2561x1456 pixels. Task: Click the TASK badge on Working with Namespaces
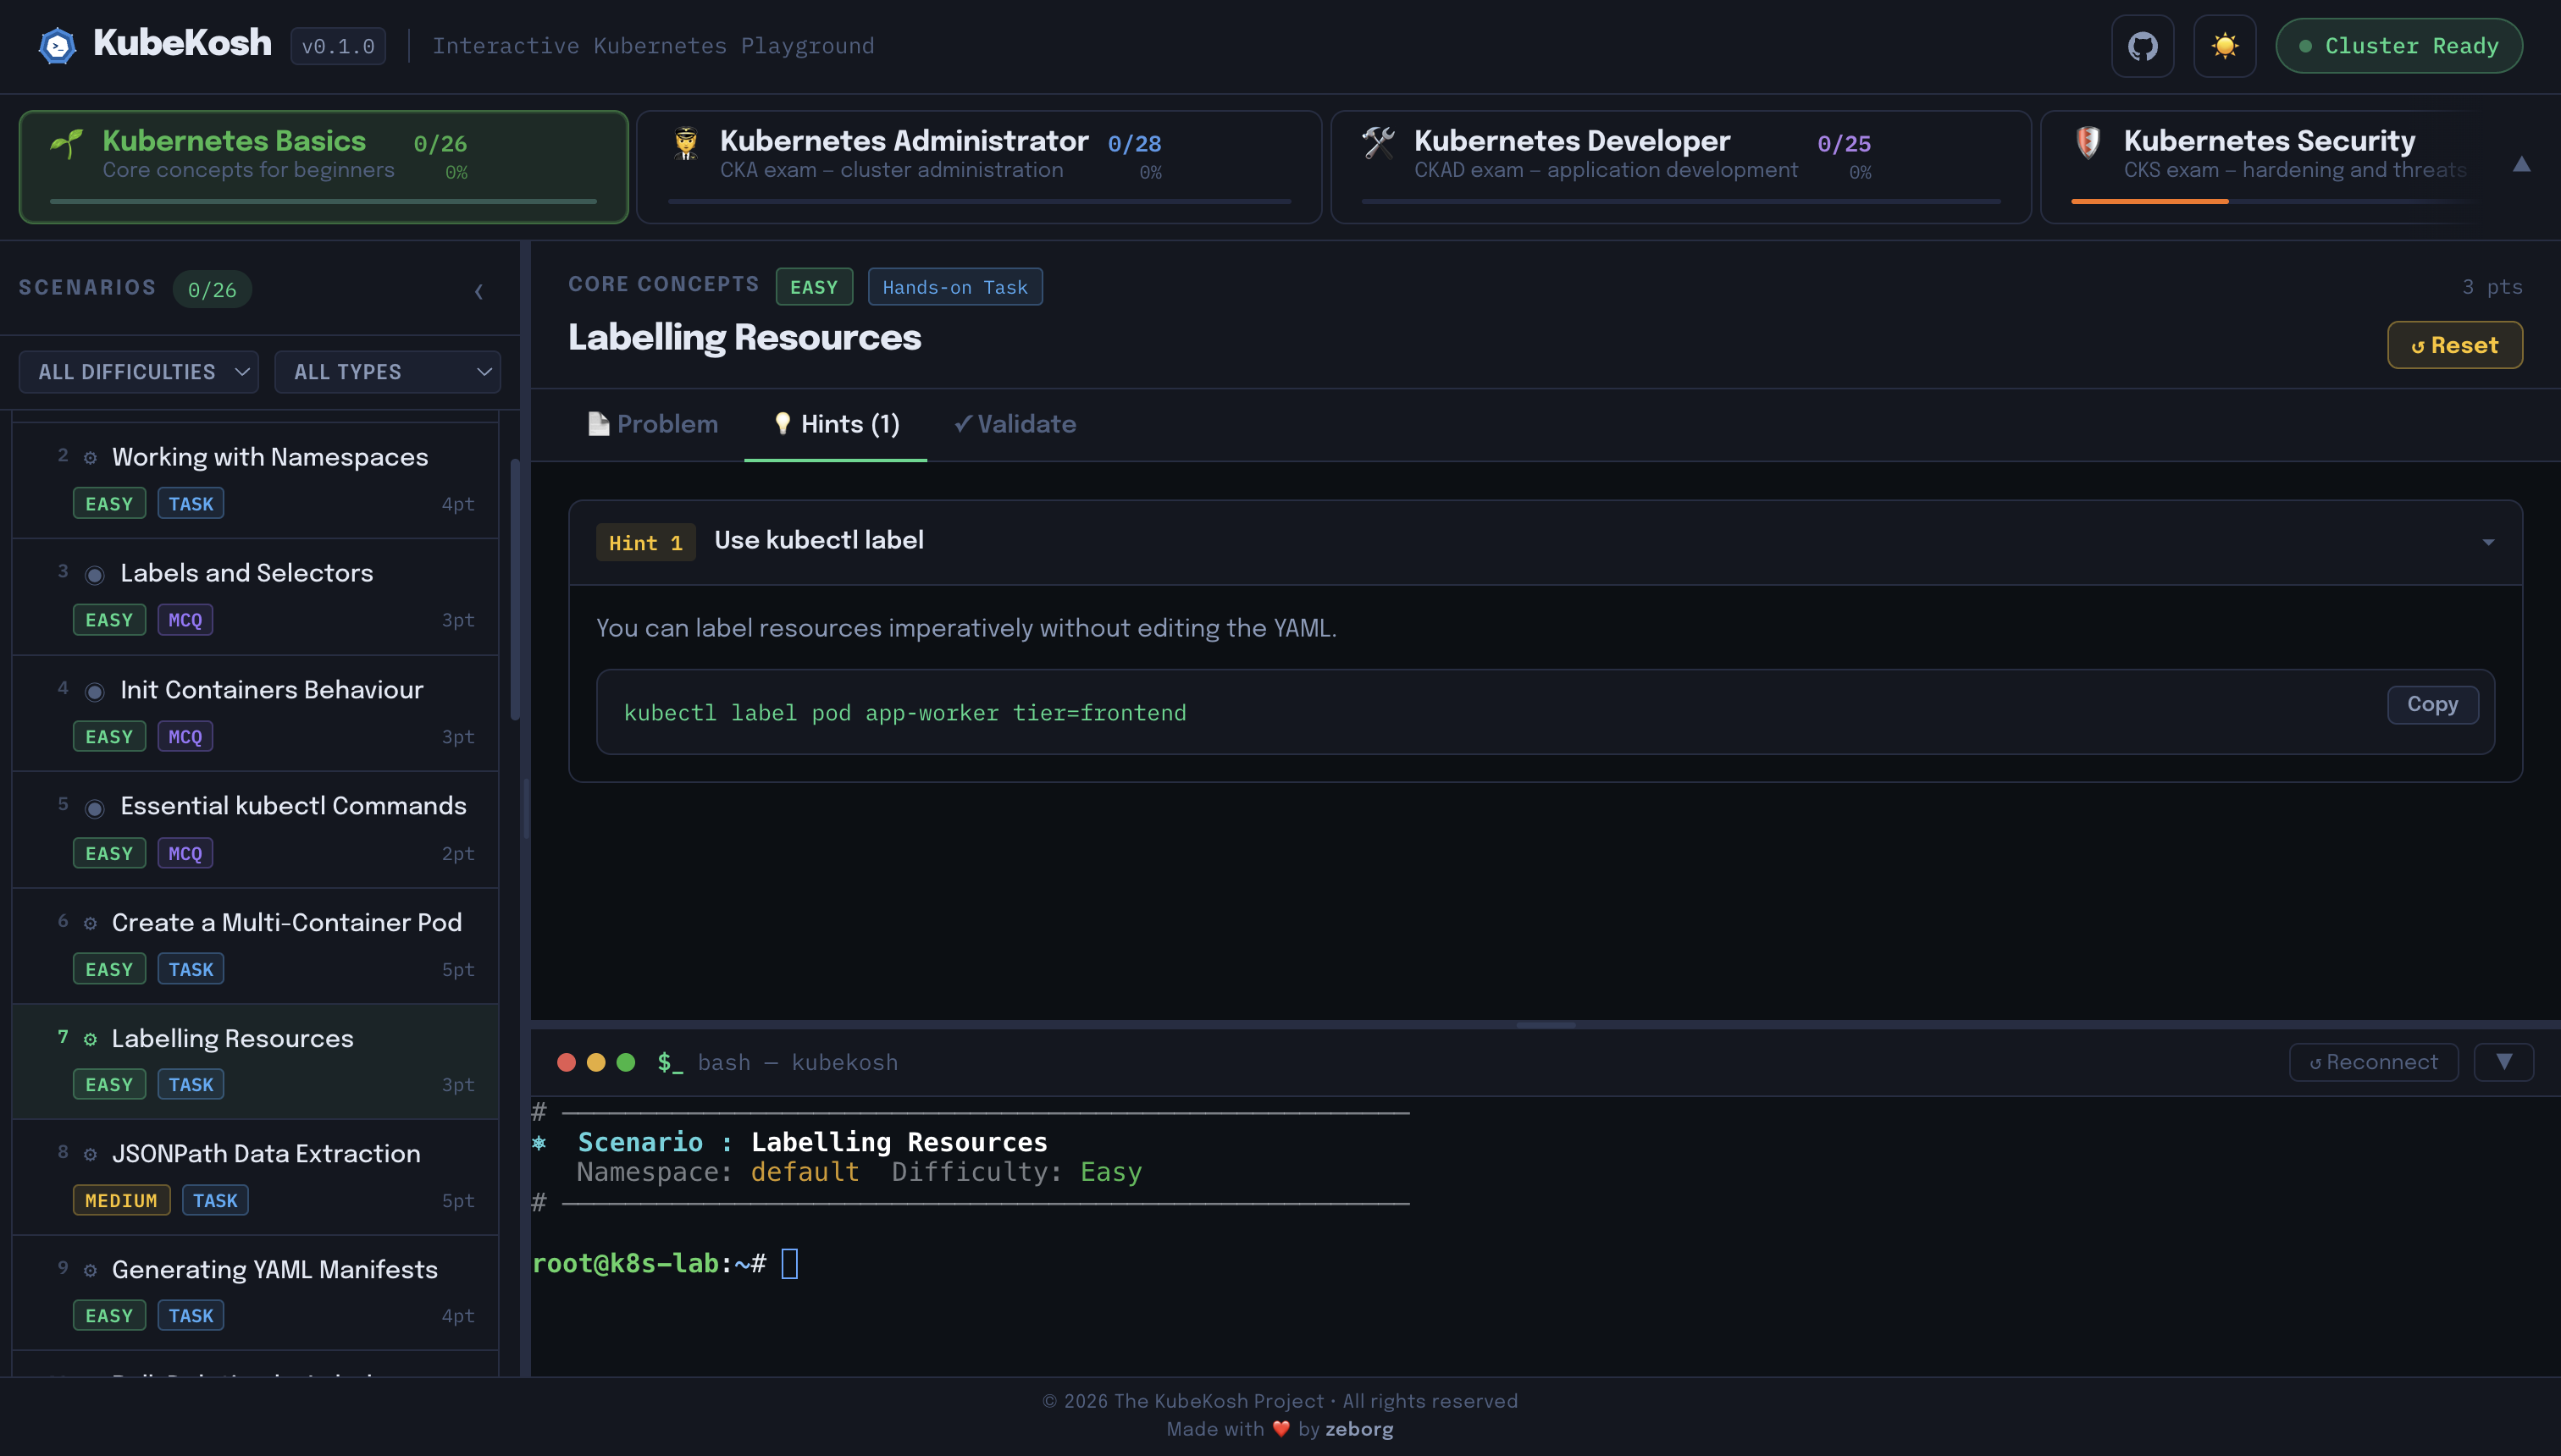[190, 504]
